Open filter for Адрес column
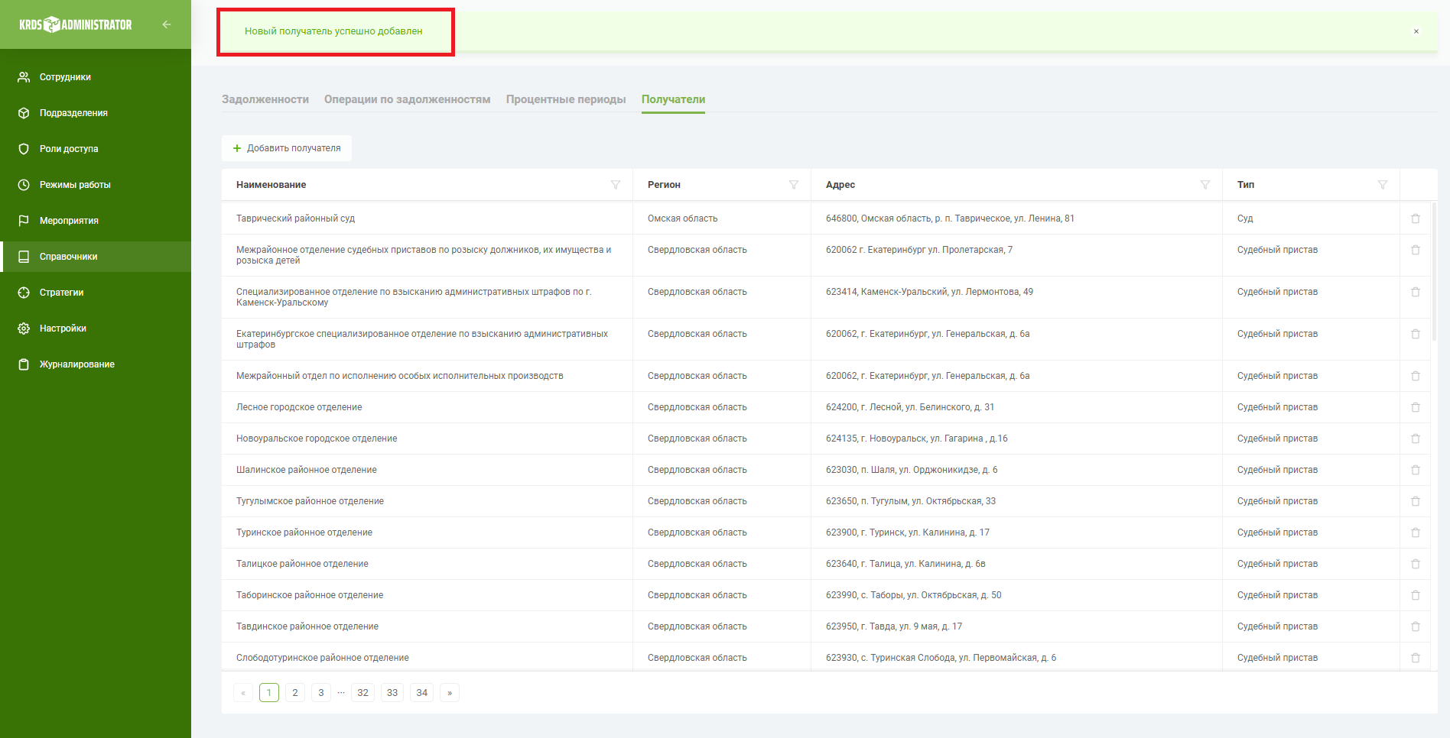 pyautogui.click(x=1205, y=185)
